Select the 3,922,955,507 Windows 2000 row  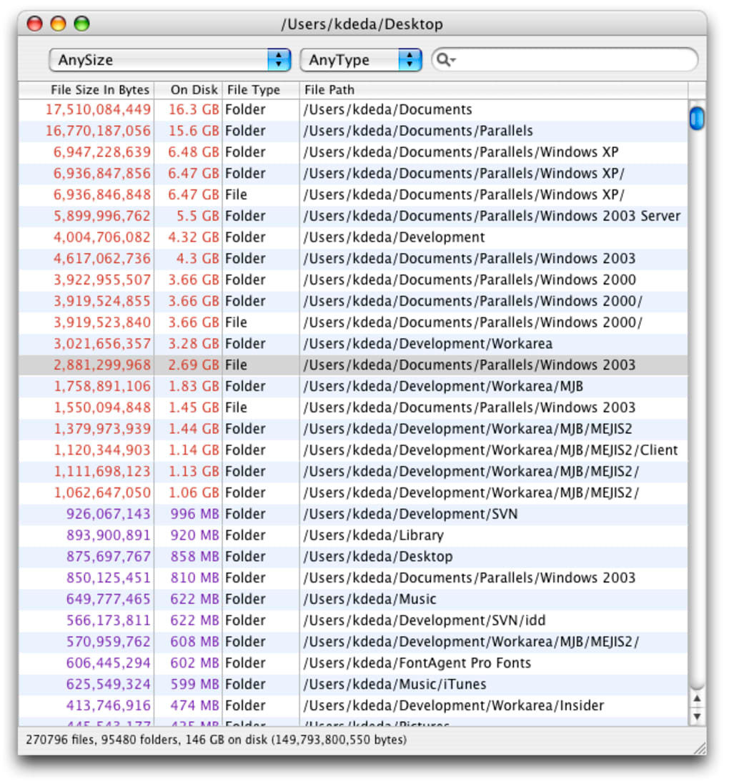[353, 279]
